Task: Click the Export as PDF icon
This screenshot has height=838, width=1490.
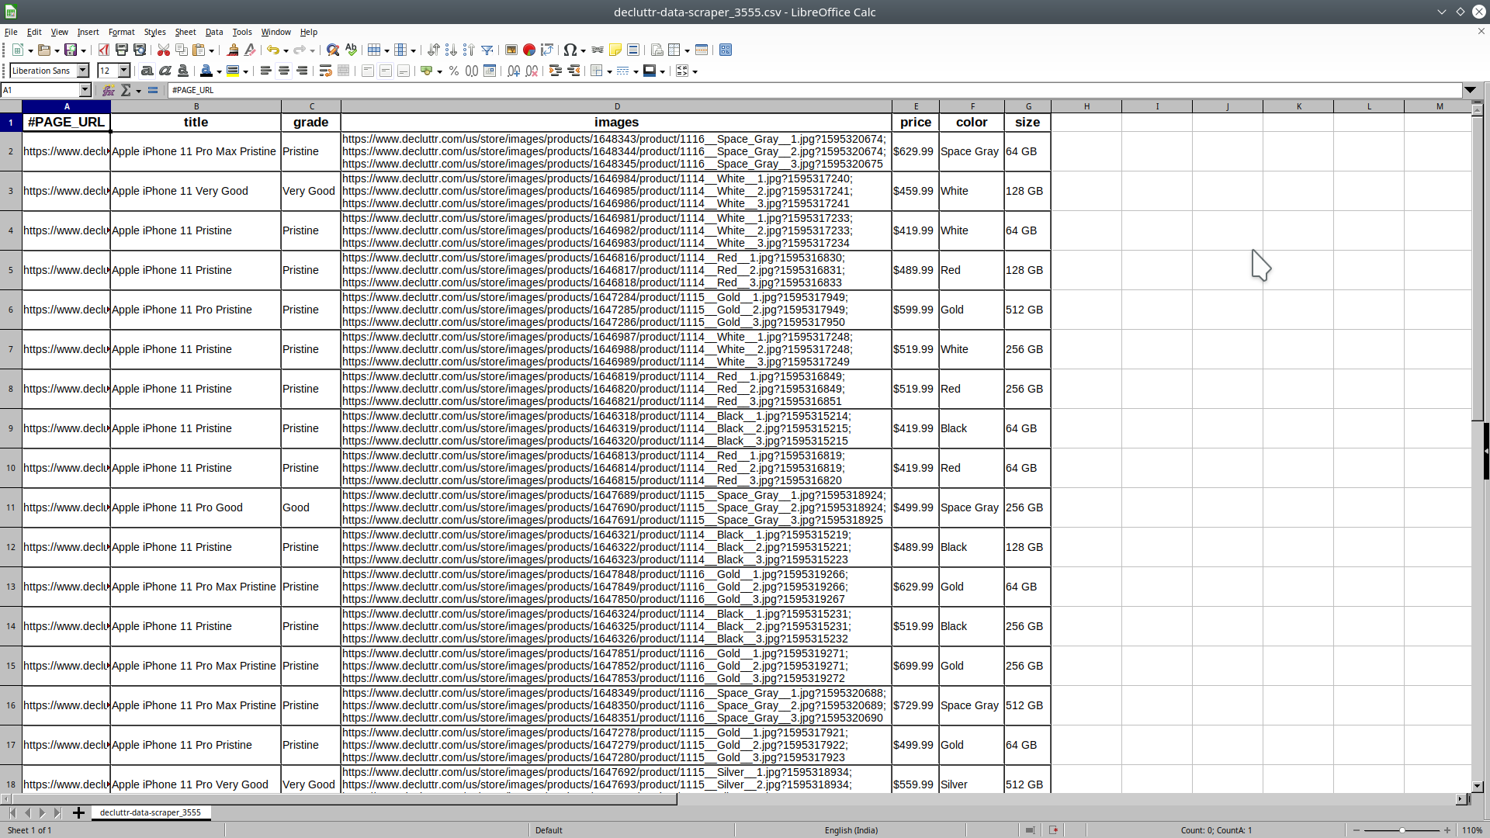Action: click(x=103, y=50)
